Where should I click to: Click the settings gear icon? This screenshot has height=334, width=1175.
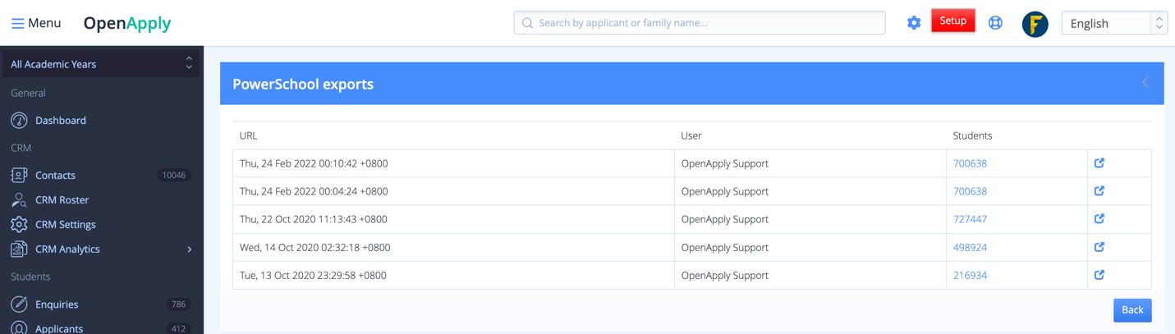pos(914,23)
